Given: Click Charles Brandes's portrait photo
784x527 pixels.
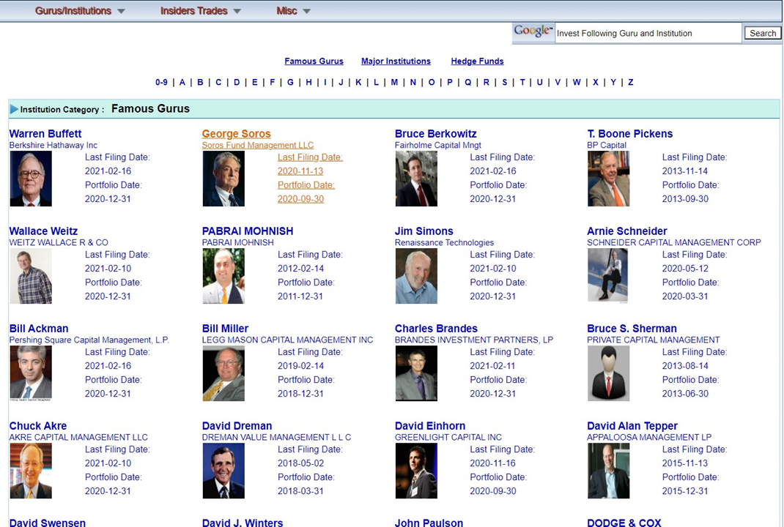Looking at the screenshot, I should click(x=416, y=373).
